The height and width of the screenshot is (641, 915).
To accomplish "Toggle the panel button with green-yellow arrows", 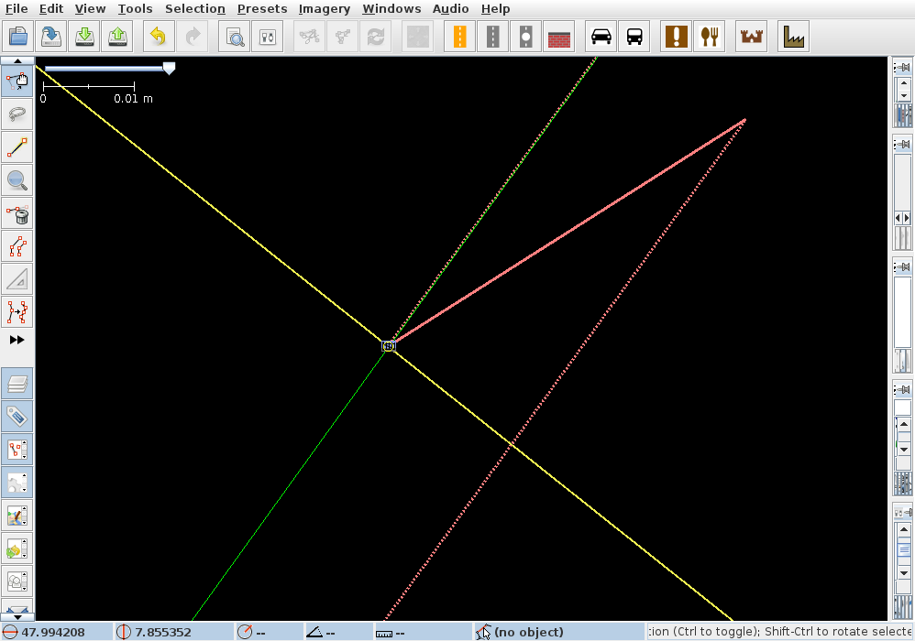I will (17, 549).
